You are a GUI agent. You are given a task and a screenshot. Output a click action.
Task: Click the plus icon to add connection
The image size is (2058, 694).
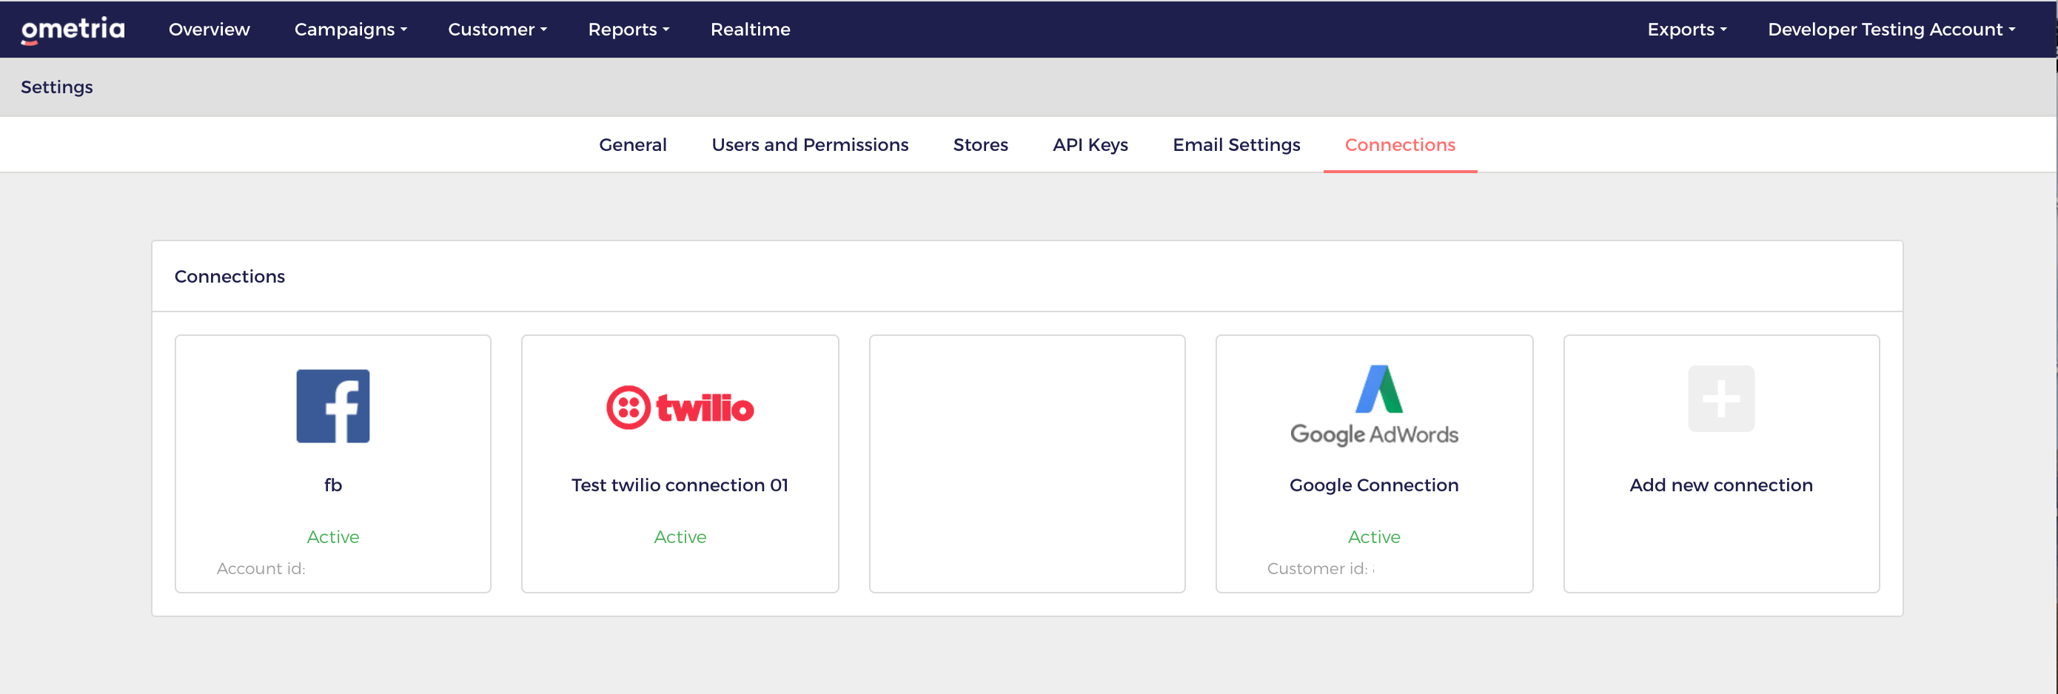coord(1721,399)
